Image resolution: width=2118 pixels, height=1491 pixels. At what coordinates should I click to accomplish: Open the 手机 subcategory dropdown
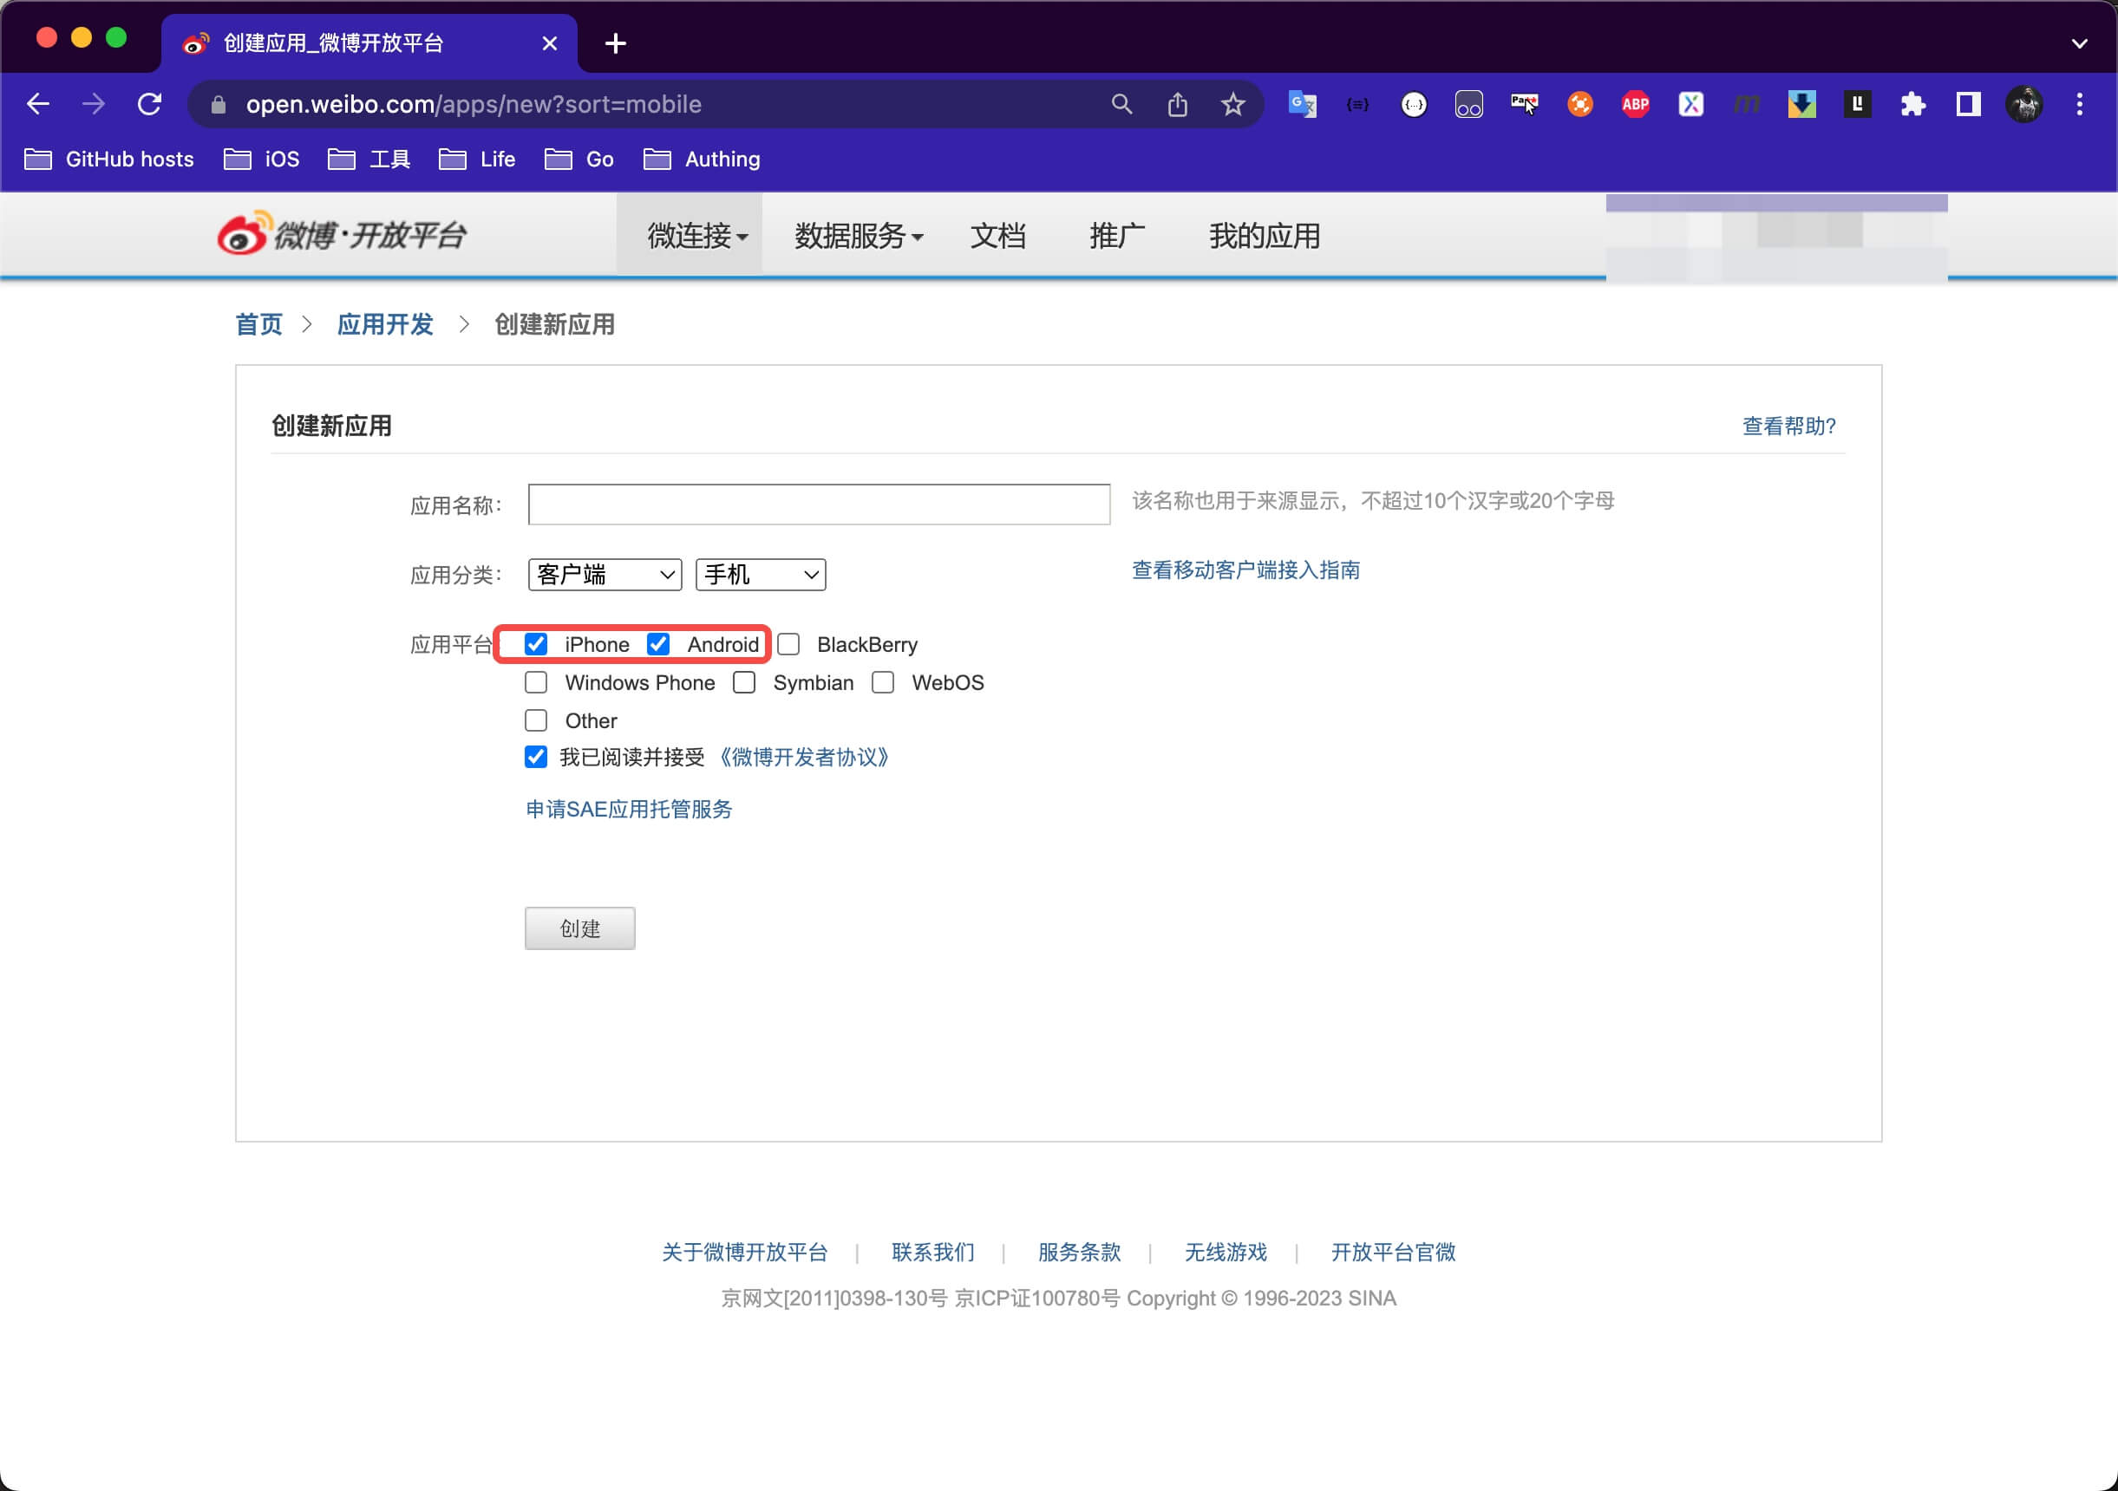coord(760,575)
